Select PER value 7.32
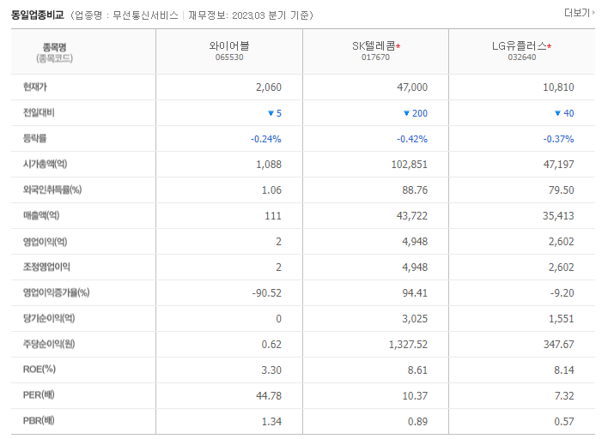602x439 pixels. coord(564,396)
